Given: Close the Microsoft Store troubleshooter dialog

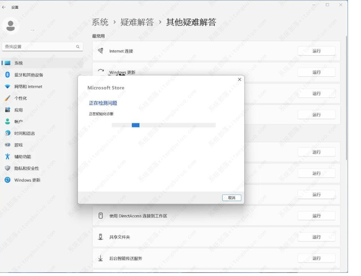Looking at the screenshot, I should pyautogui.click(x=240, y=79).
